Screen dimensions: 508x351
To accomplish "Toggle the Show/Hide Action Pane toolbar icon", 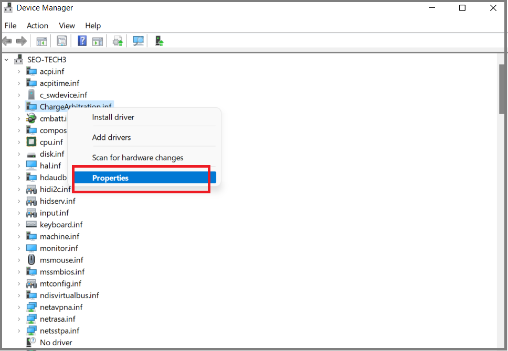I will [x=98, y=41].
